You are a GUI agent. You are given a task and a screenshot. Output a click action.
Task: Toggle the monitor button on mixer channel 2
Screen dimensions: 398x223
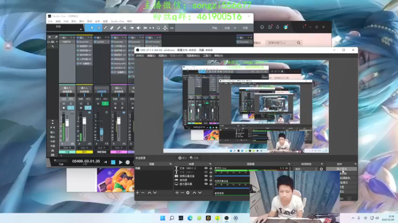[88, 108]
